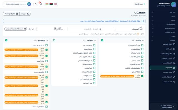This screenshot has width=178, height=110.
Task: Open restaurant setup (إعداد المطعم) layout icon
Action: coord(174,44)
